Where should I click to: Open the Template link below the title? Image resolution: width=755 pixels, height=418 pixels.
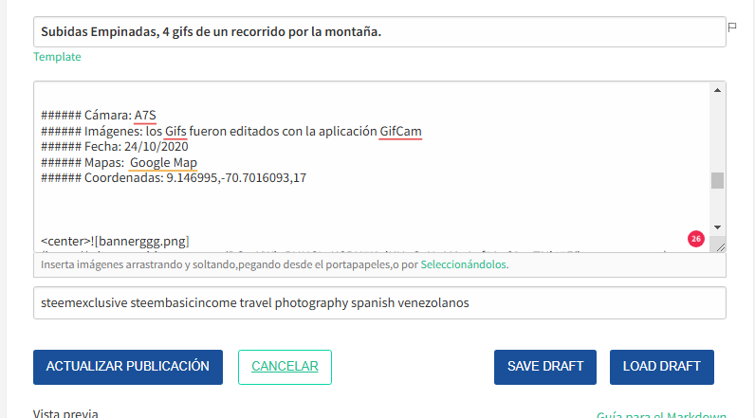pyautogui.click(x=57, y=57)
